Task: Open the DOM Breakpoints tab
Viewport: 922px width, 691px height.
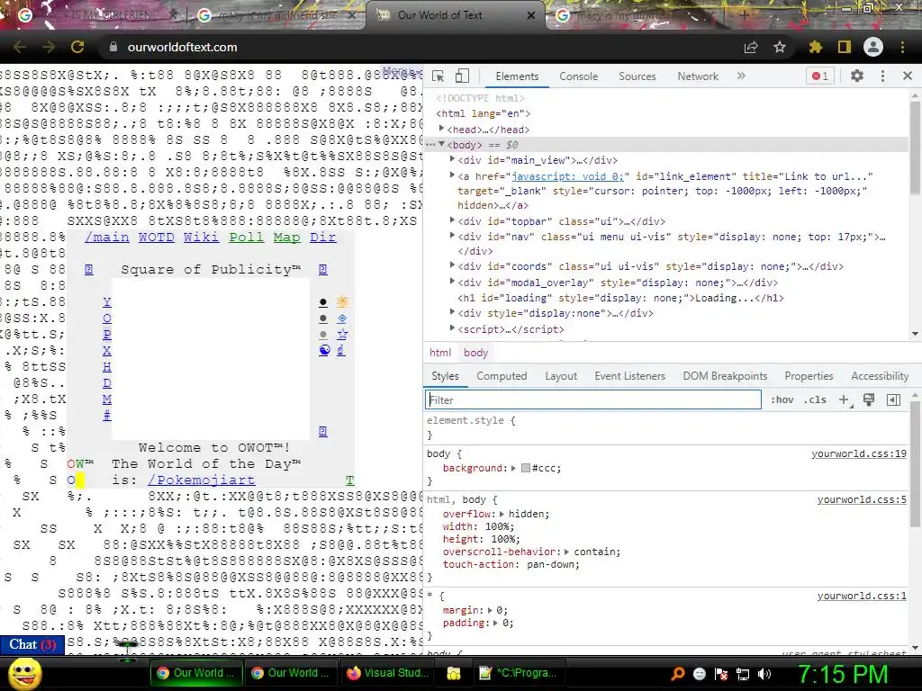Action: click(725, 376)
